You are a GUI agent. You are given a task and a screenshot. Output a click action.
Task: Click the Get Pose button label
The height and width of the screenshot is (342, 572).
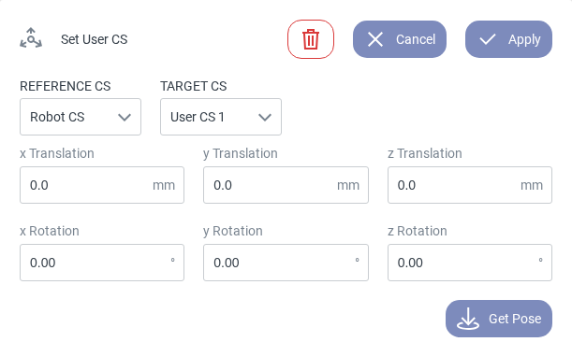click(515, 319)
